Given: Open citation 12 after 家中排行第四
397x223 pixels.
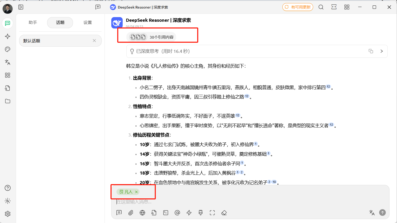Looking at the screenshot, I should [328, 87].
